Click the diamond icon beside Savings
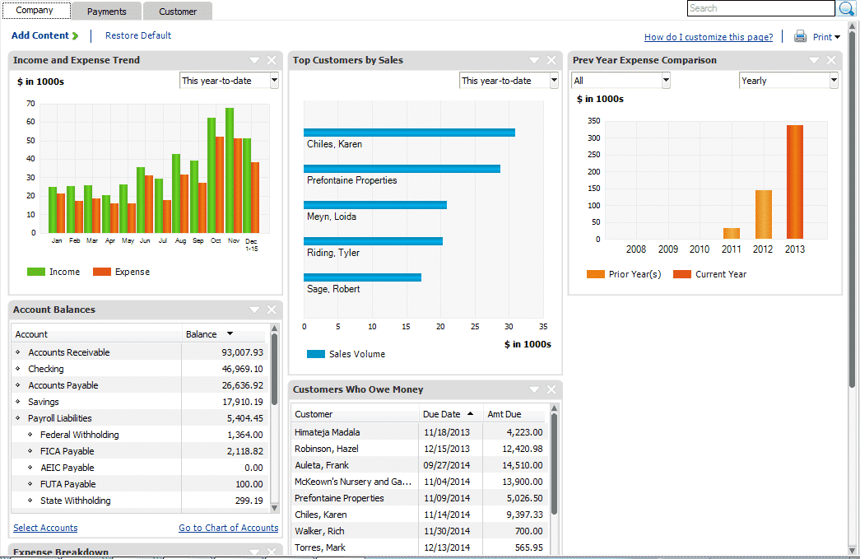Viewport: 860px width, 559px height. coord(17,402)
